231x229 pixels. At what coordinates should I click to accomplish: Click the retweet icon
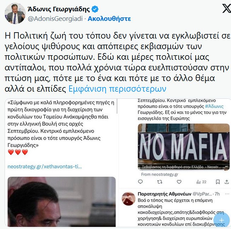(x=160, y=182)
